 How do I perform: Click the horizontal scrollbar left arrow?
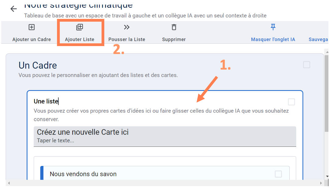(9, 183)
